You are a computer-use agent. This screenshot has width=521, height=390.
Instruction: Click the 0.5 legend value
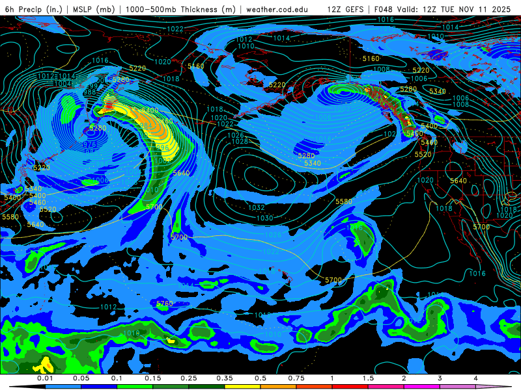[260, 378]
